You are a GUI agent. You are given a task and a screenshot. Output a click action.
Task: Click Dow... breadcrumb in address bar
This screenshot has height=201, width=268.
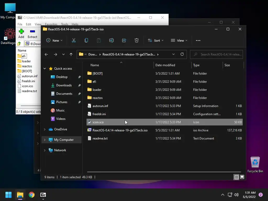pyautogui.click(x=93, y=54)
